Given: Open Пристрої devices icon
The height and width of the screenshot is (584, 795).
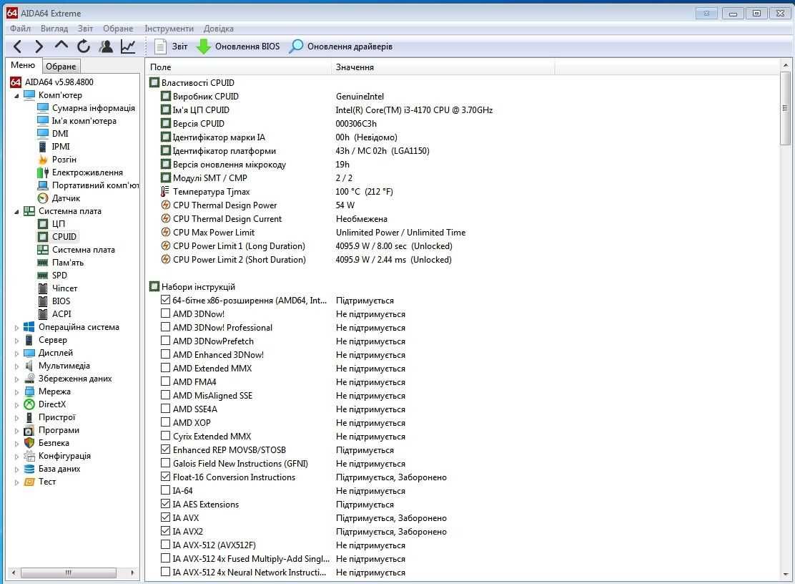Looking at the screenshot, I should pyautogui.click(x=29, y=417).
